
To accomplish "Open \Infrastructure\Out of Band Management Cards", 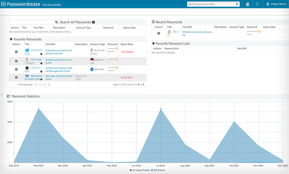I will pyautogui.click(x=58, y=70).
